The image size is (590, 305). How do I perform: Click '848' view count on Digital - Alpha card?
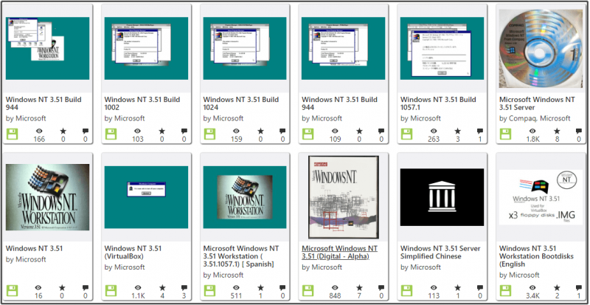[335, 296]
